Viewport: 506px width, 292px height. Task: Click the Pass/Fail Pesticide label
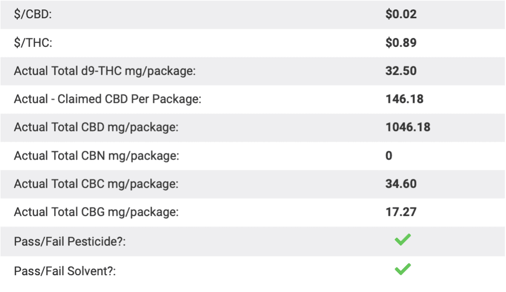click(x=70, y=243)
